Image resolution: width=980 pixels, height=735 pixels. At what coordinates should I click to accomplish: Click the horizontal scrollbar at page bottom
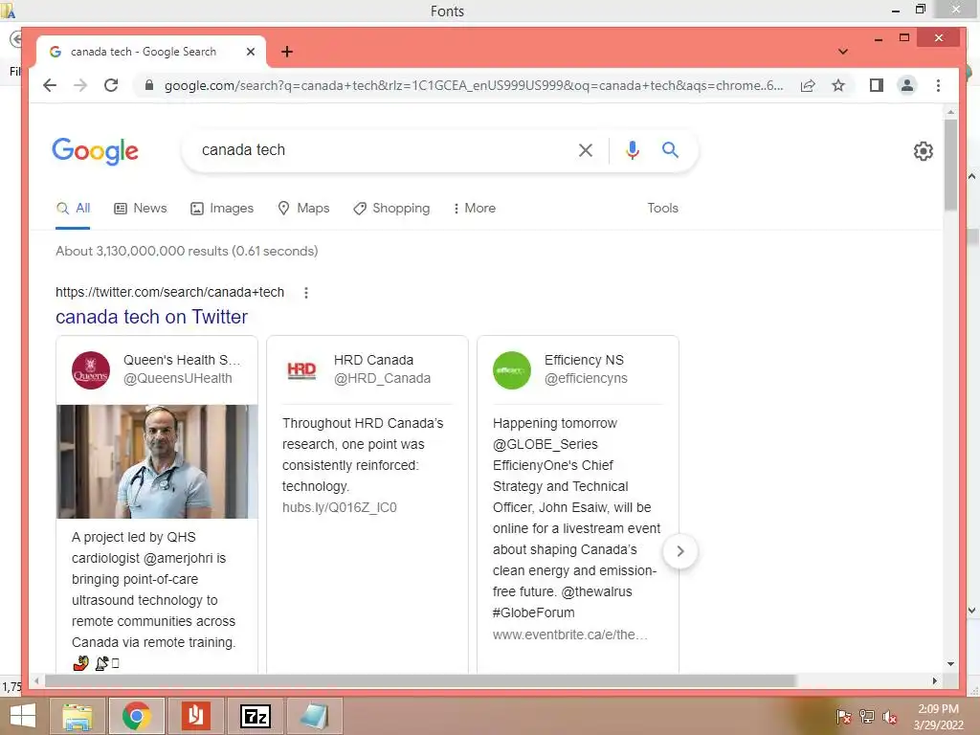(419, 680)
